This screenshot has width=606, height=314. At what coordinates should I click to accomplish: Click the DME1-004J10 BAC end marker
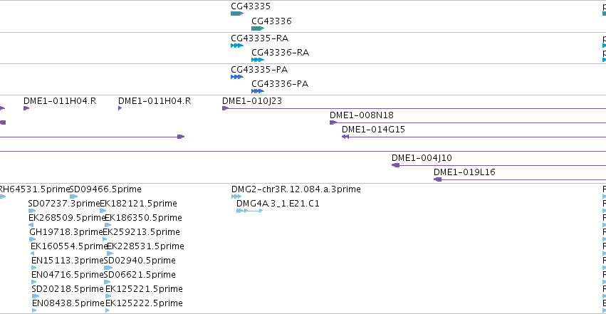tap(395, 165)
